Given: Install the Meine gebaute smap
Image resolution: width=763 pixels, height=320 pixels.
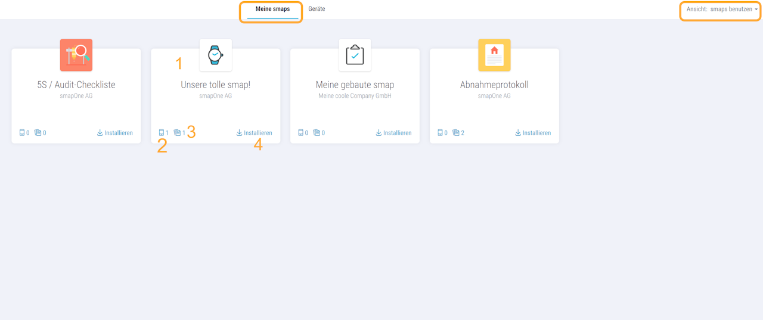Looking at the screenshot, I should pos(394,133).
